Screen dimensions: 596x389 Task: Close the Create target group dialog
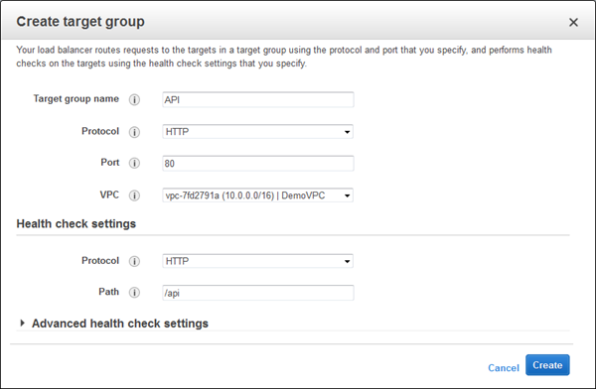coord(573,23)
